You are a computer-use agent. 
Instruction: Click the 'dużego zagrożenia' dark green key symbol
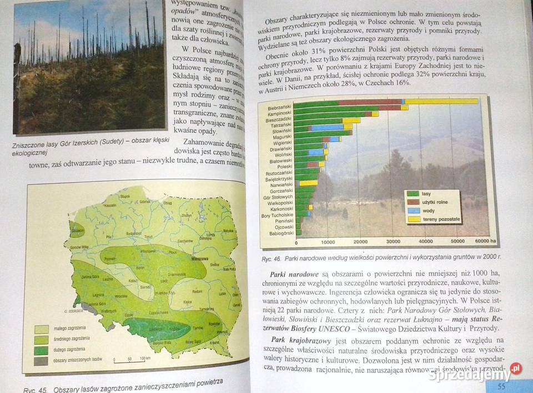[41, 351]
